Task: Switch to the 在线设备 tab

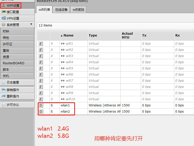Action: tap(61, 10)
